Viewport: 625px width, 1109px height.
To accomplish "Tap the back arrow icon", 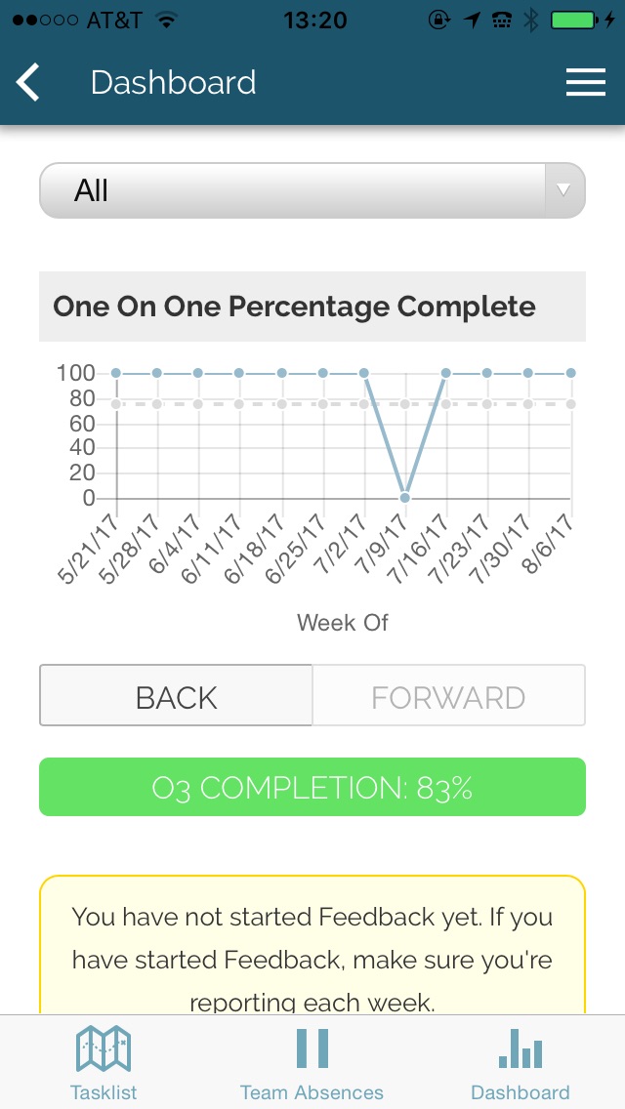I will pyautogui.click(x=28, y=83).
